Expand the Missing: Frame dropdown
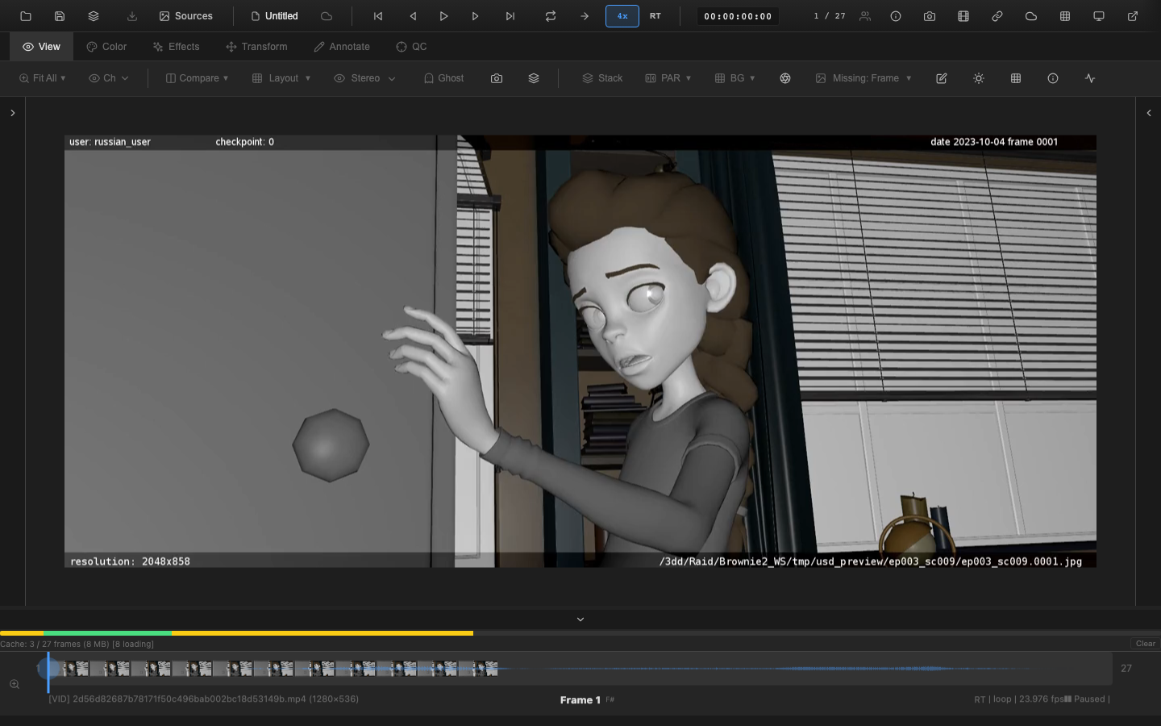1161x726 pixels. click(x=863, y=78)
